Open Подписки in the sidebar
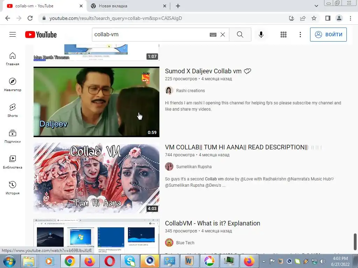This screenshot has width=358, height=268. click(13, 136)
